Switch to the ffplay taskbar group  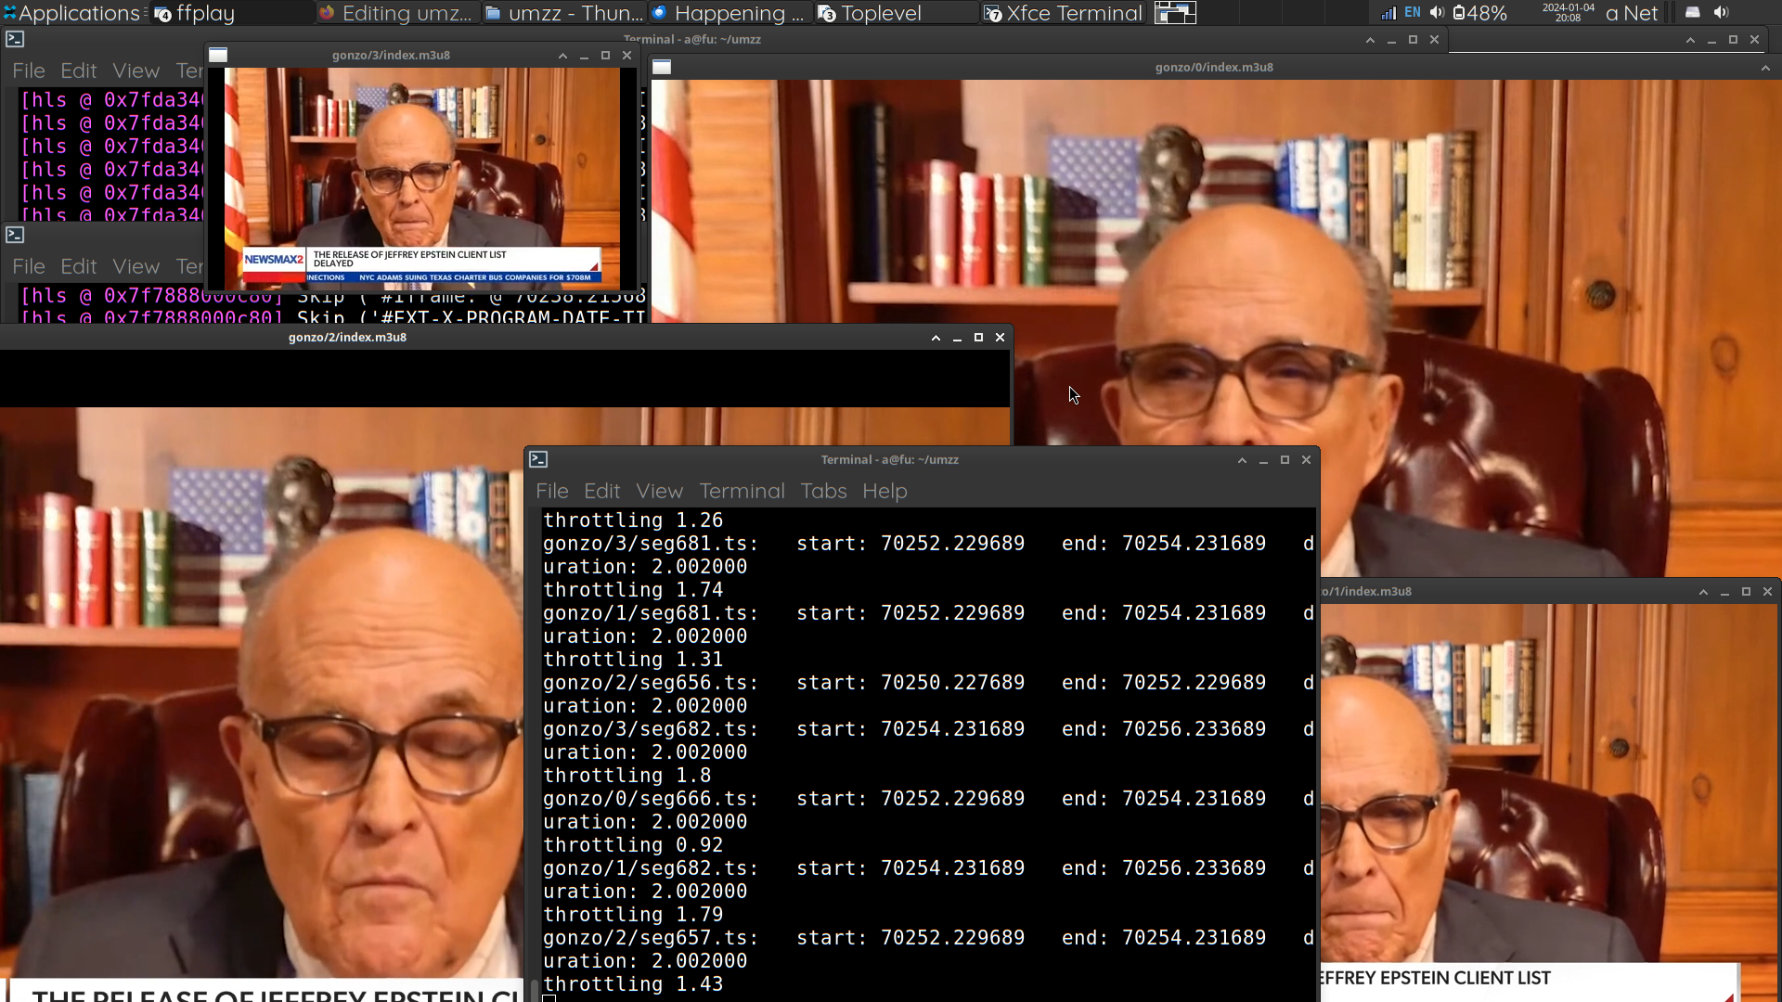tap(232, 13)
